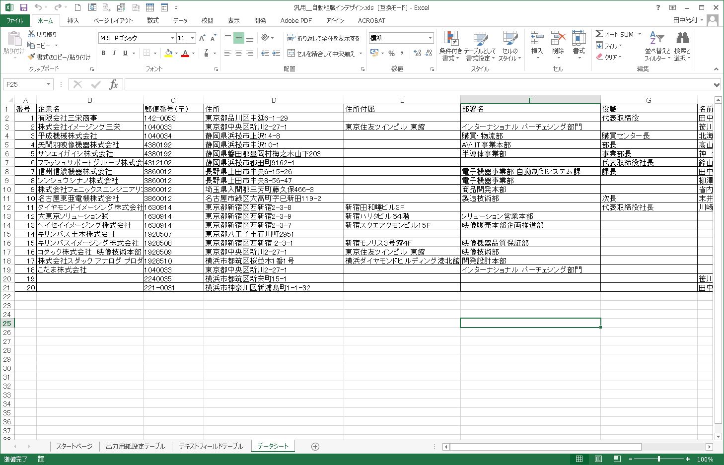Image resolution: width=724 pixels, height=465 pixels.
Task: Toggle middle vertical alignment
Action: pyautogui.click(x=239, y=38)
